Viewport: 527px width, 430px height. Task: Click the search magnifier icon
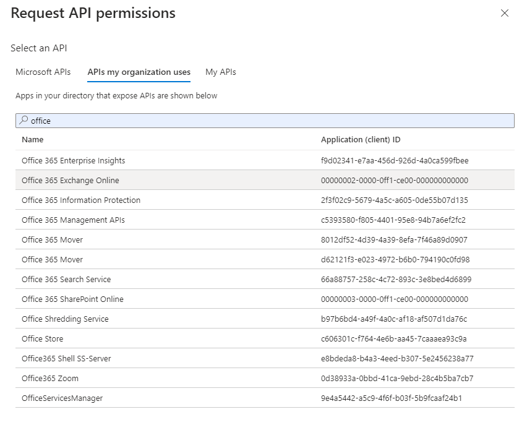[24, 120]
